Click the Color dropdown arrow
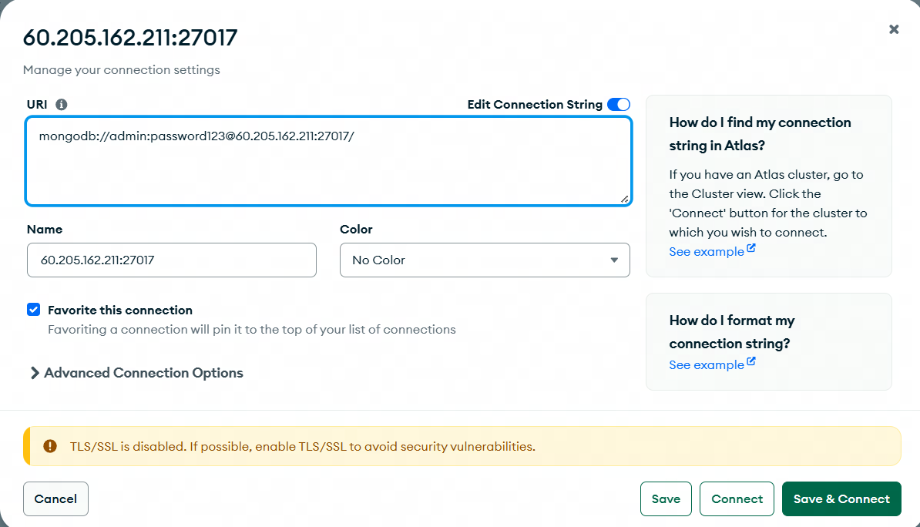The width and height of the screenshot is (920, 527). coord(614,260)
